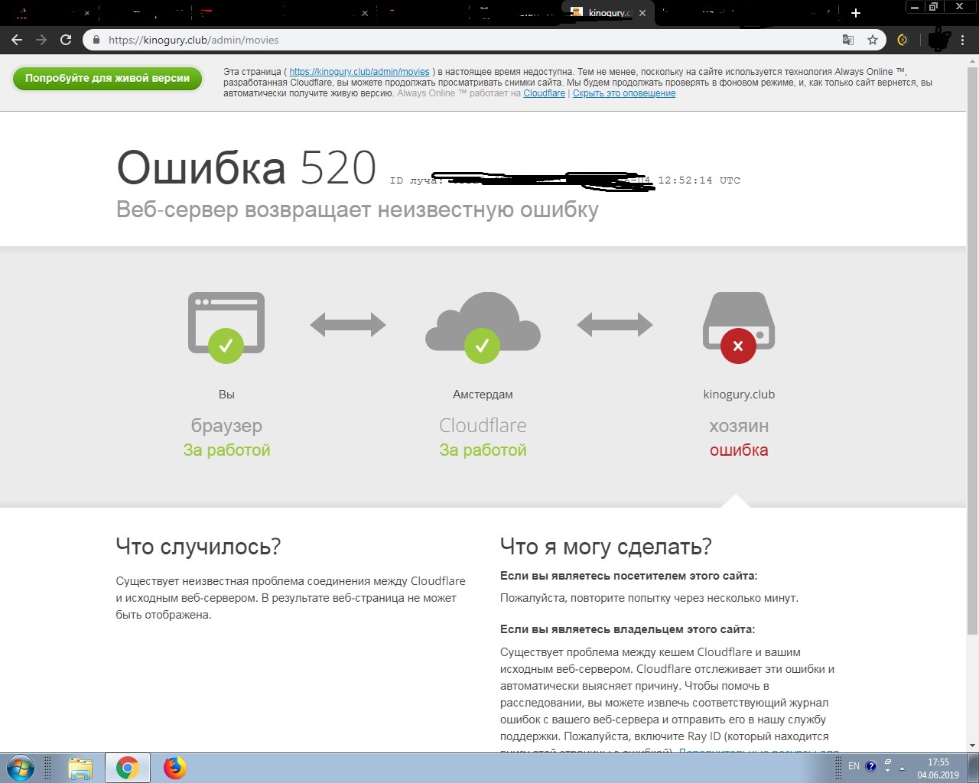Follow the Cloudflare link in the banner
Screen dimensions: 979x783
pos(544,93)
